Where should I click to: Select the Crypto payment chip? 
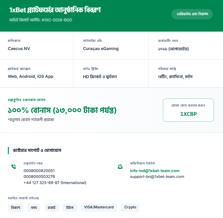point(130,207)
